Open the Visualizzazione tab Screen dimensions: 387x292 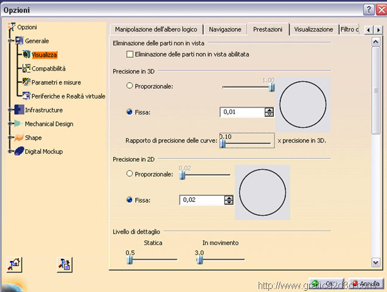coord(313,29)
